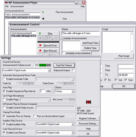Image resolution: width=136 pixels, height=137 pixels.
Task: Click the Register Software button
Action: pyautogui.click(x=88, y=118)
